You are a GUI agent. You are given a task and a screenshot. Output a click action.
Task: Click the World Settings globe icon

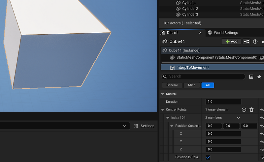[210, 33]
